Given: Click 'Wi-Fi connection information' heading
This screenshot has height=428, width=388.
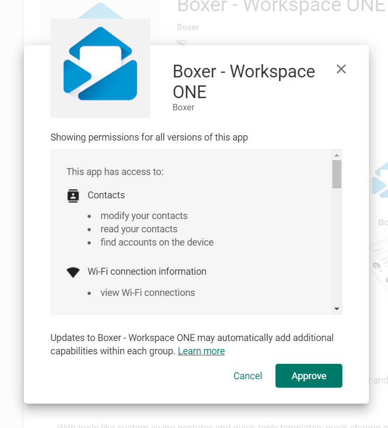Looking at the screenshot, I should (147, 272).
